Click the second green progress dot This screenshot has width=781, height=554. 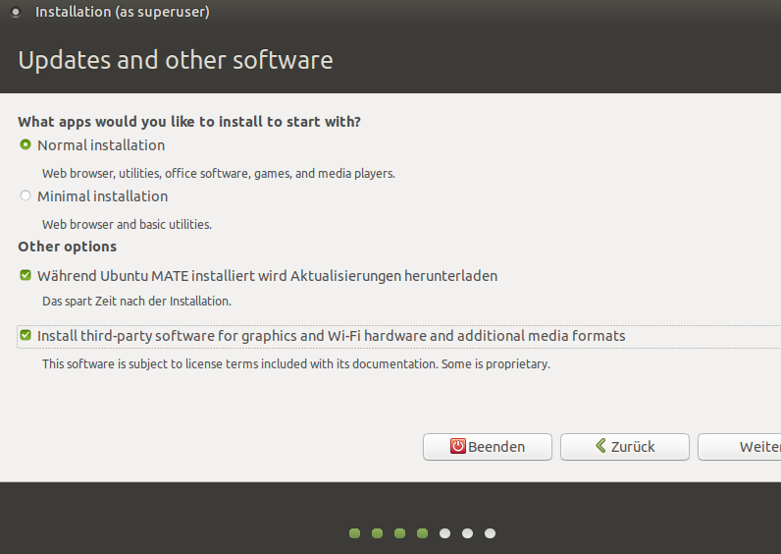377,533
